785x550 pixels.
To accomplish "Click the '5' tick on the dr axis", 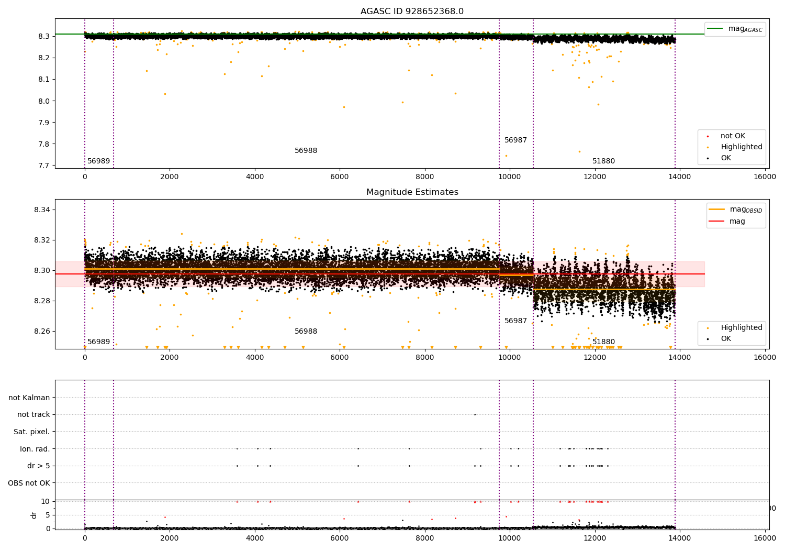I will tap(48, 515).
